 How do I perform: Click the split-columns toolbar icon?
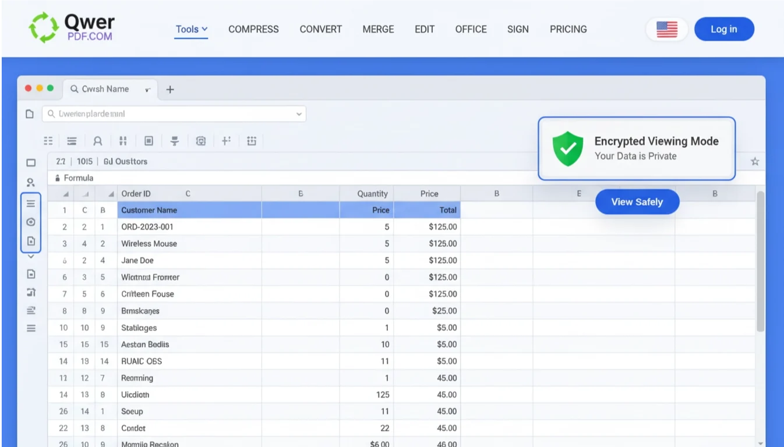point(123,141)
